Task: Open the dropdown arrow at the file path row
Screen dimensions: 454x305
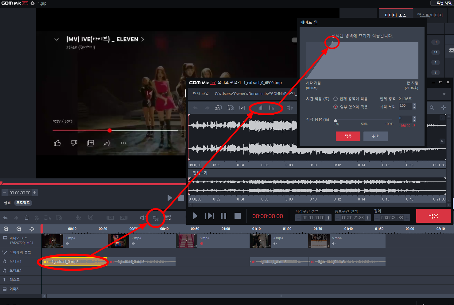Action: (444, 94)
